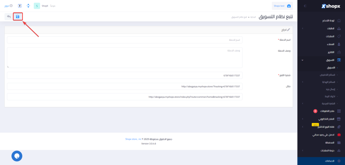Click the اسم الحملة campaign name field
345x165 pixels.
click(125, 40)
